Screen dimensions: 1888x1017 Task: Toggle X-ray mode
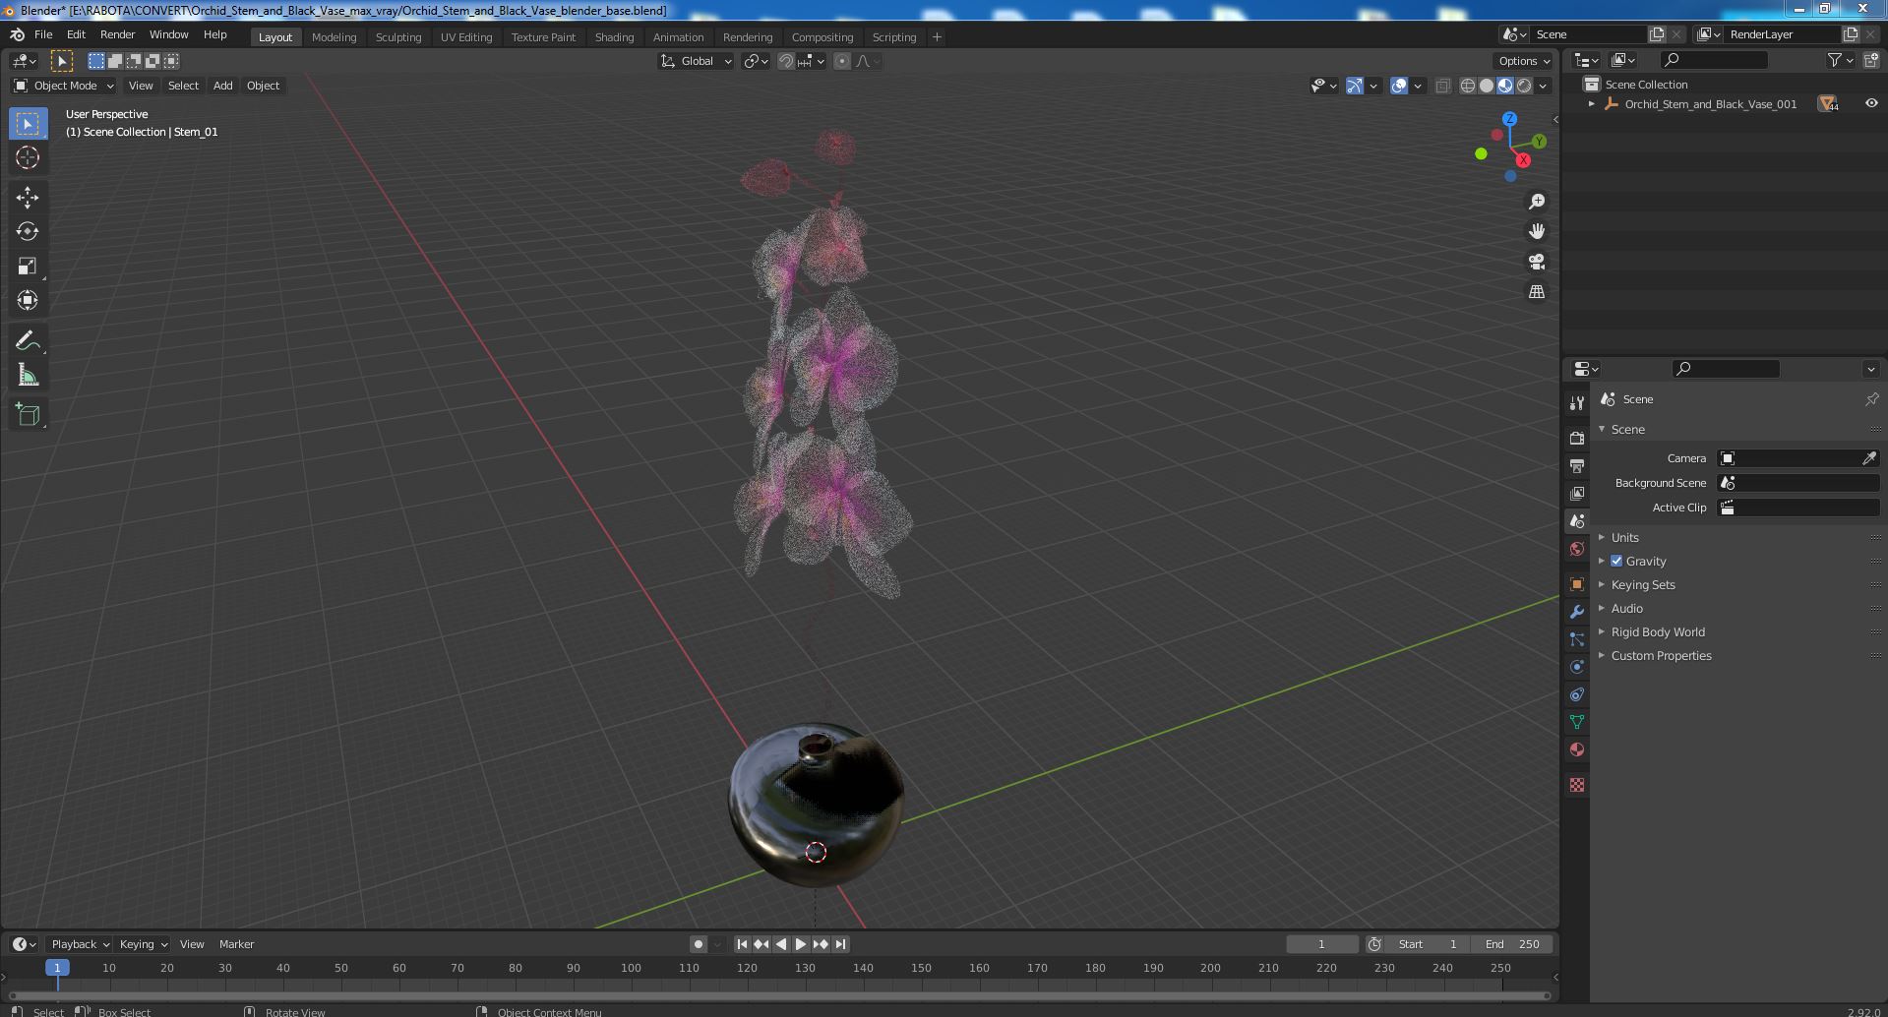tap(1442, 86)
